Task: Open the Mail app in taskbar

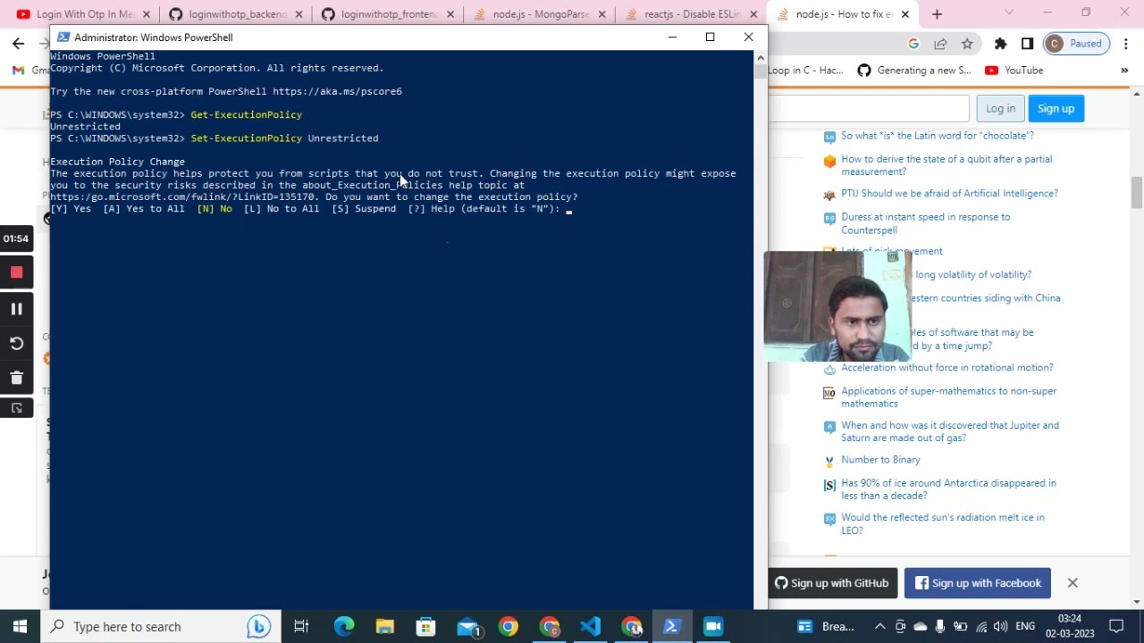Action: tap(467, 626)
